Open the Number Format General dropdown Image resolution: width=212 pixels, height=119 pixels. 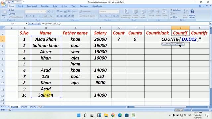[x=118, y=12]
